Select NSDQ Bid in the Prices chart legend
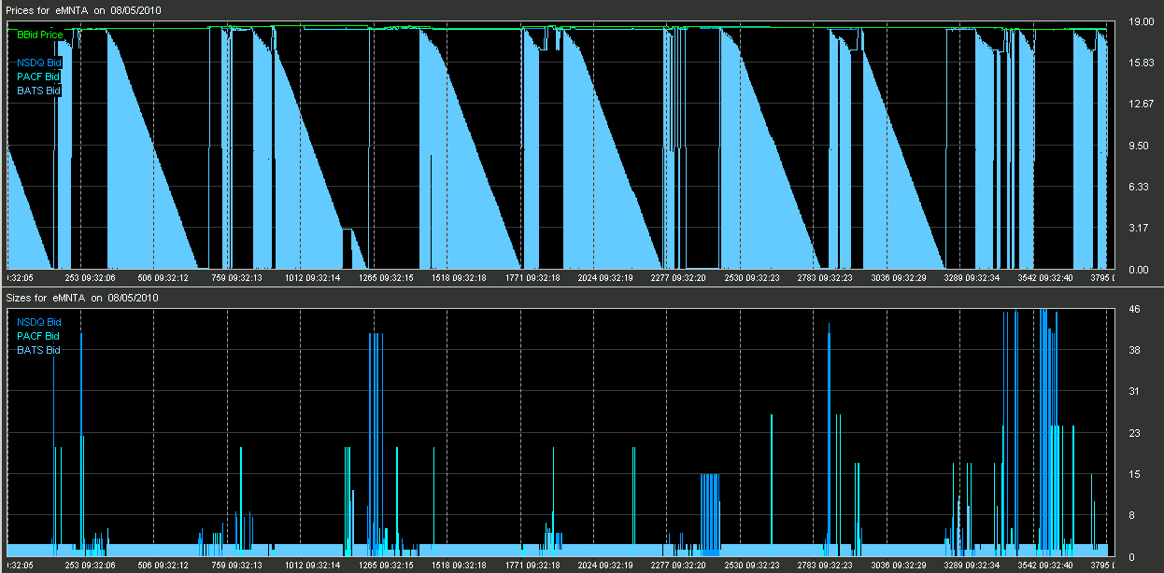The width and height of the screenshot is (1164, 573). click(x=38, y=63)
